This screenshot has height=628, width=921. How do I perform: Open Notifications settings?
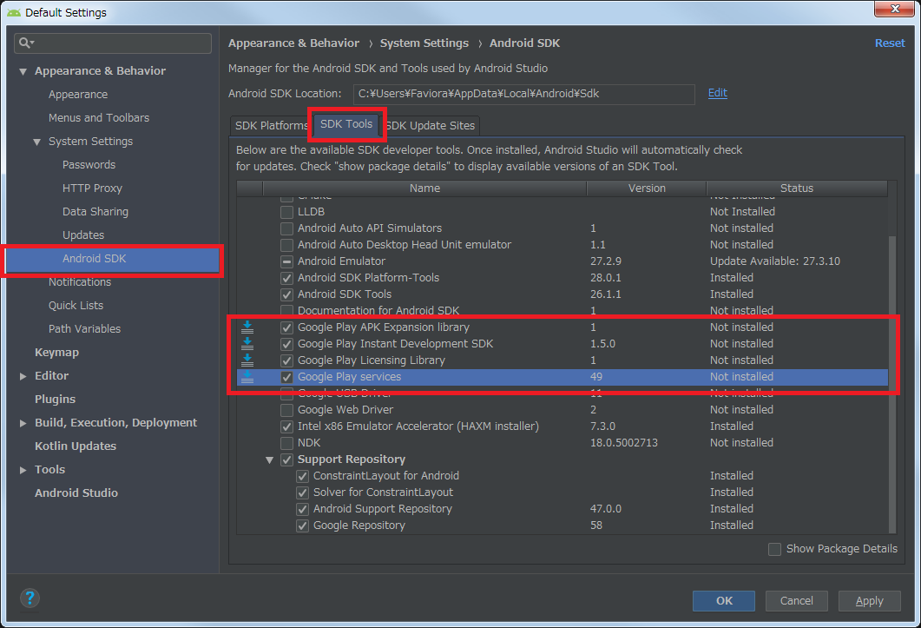point(80,282)
